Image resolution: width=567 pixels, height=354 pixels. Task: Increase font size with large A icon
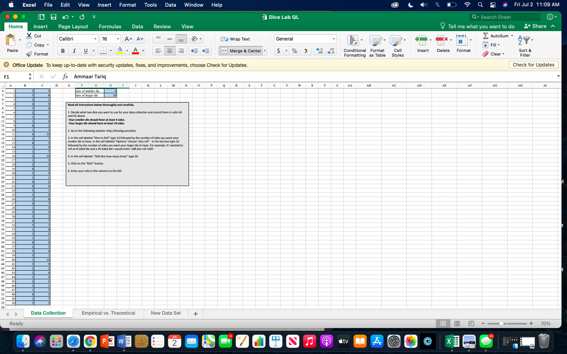(128, 39)
